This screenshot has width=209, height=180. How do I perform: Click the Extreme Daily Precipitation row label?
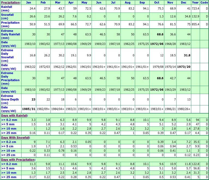(x=11, y=78)
